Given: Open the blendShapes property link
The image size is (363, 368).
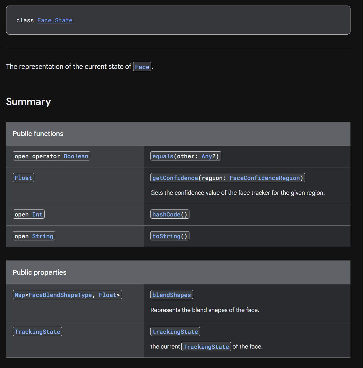Looking at the screenshot, I should 172,295.
